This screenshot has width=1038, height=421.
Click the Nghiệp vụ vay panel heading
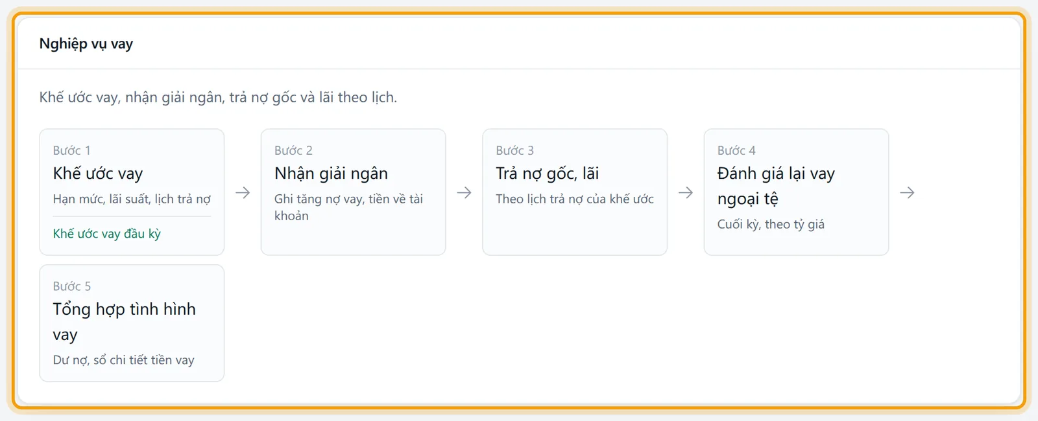pos(86,43)
